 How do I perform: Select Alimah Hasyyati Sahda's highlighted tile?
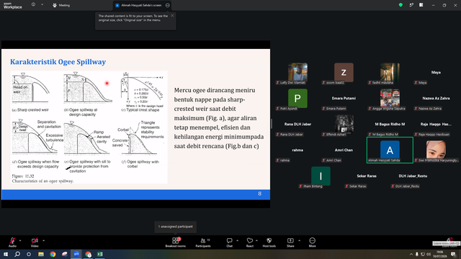[x=390, y=150]
